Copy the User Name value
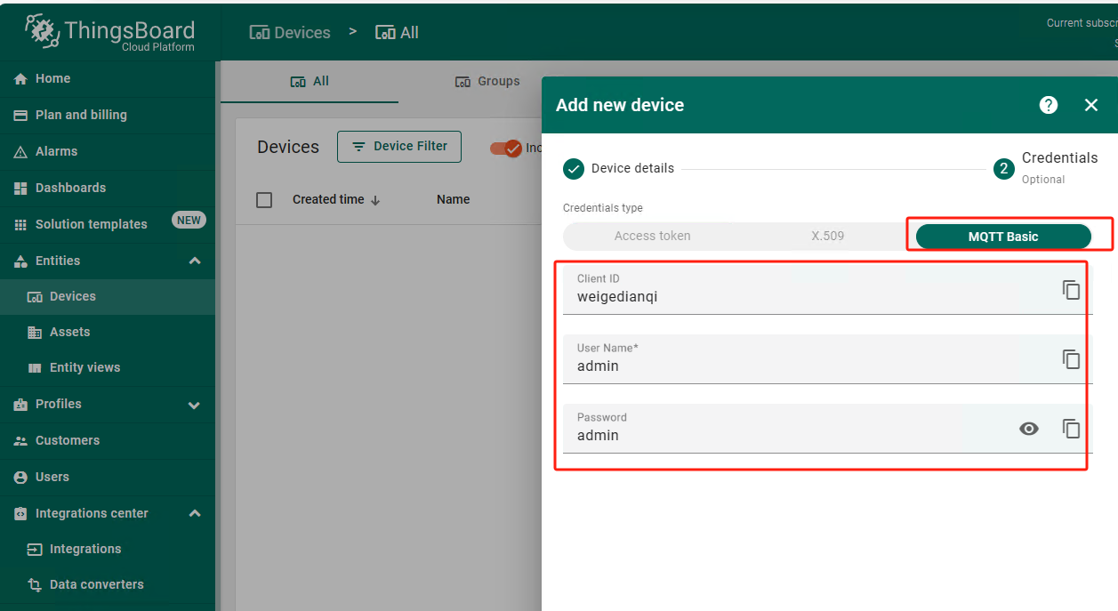Screen dimensions: 1118x611 (1071, 359)
